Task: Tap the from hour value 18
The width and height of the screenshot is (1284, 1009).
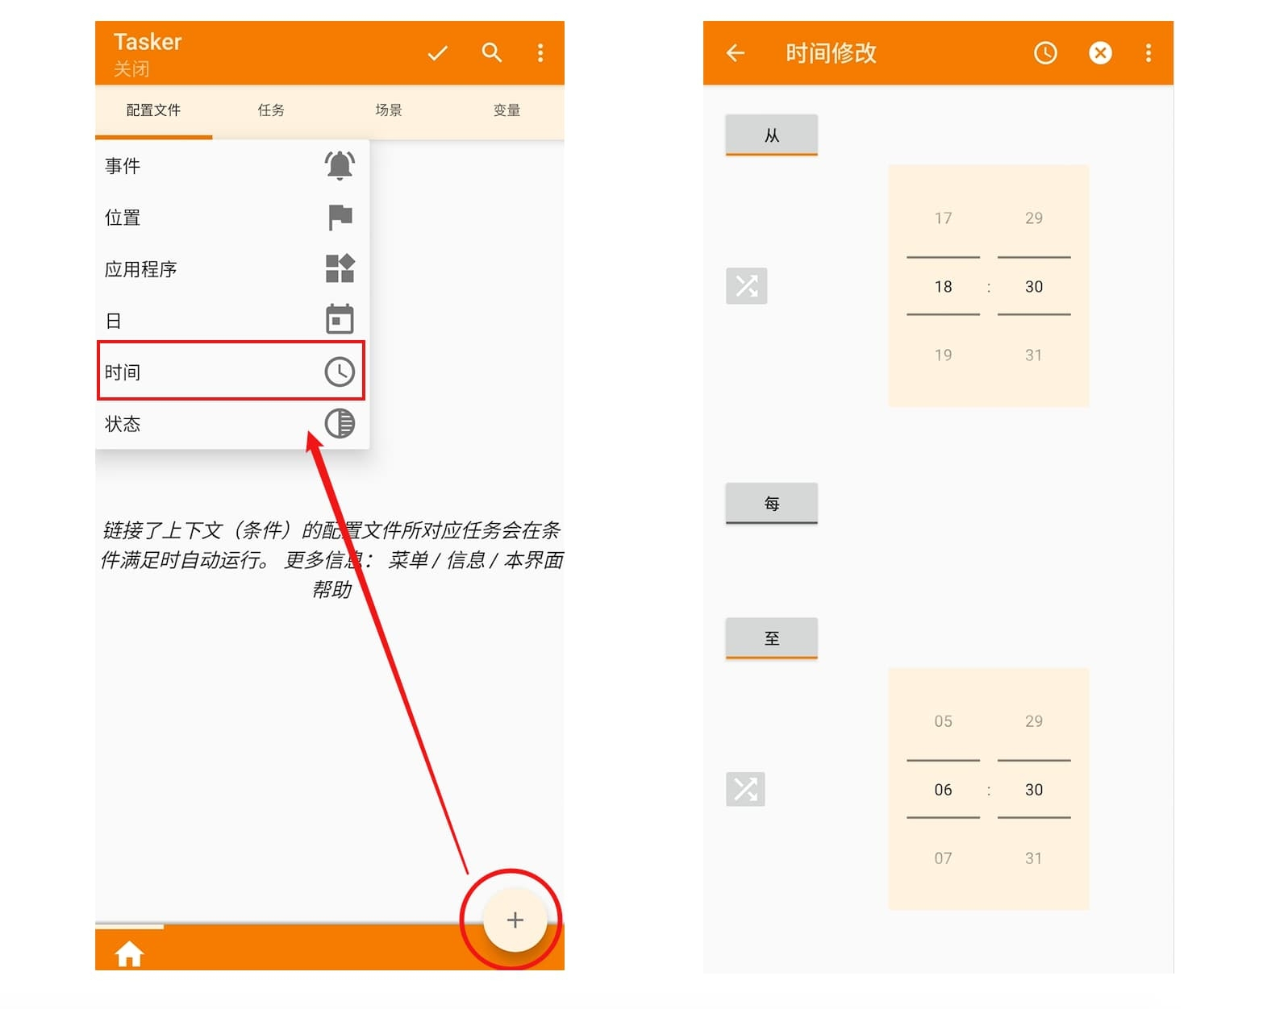Action: point(944,287)
